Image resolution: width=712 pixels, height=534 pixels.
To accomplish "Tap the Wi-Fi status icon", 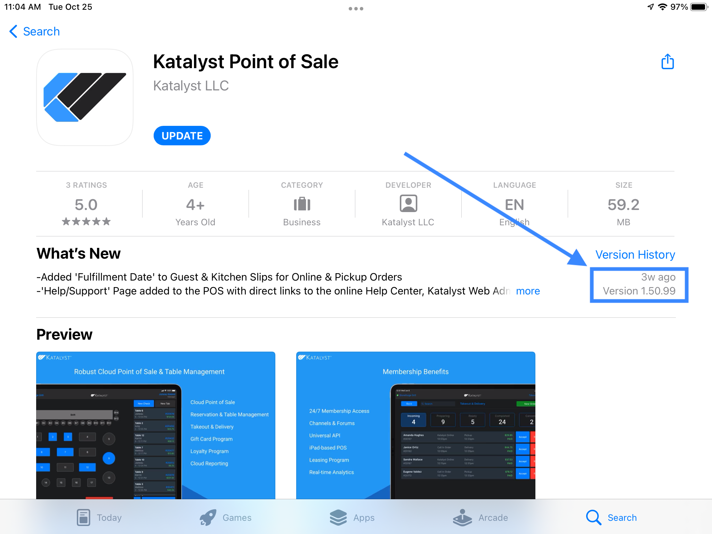I will point(663,7).
